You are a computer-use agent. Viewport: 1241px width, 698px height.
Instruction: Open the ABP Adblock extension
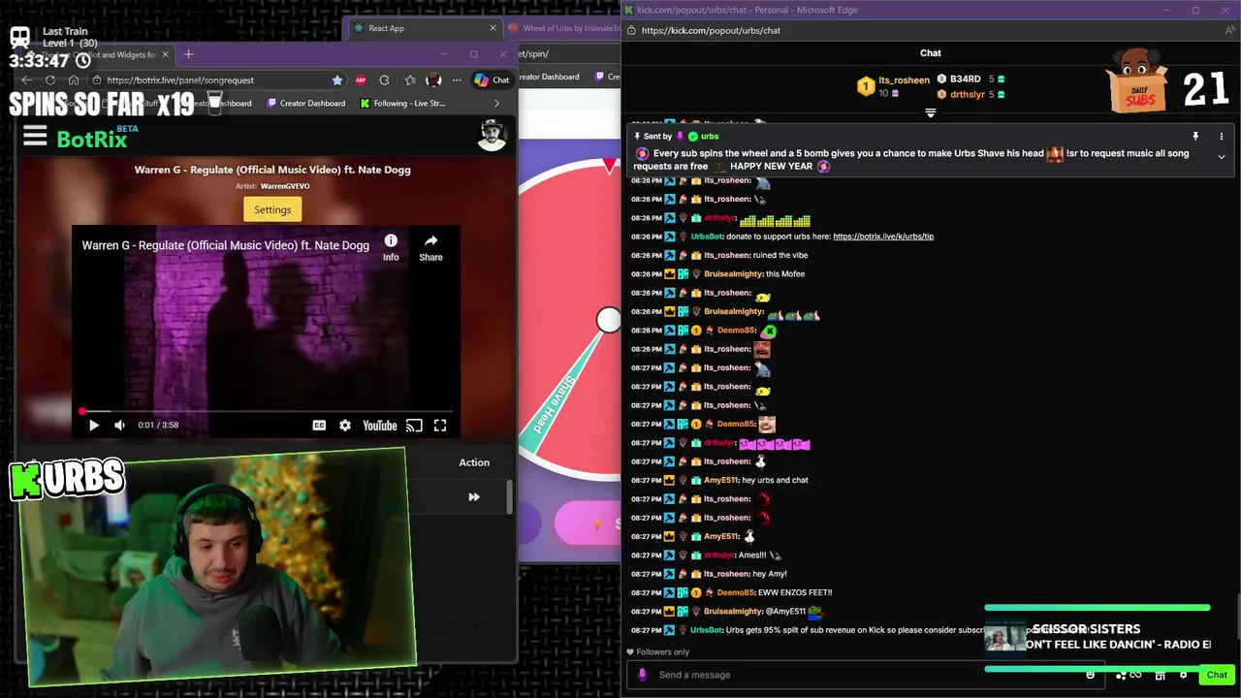click(x=361, y=80)
